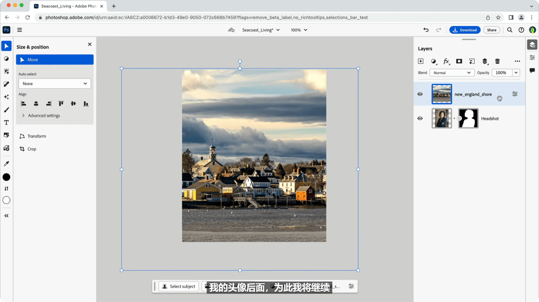Click the blue Download button
Screen dimensions: 539x302
[x=465, y=29]
